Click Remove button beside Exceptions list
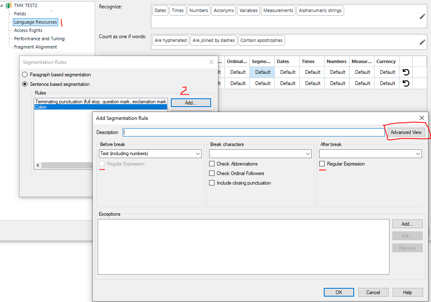The image size is (431, 302). pos(407,248)
